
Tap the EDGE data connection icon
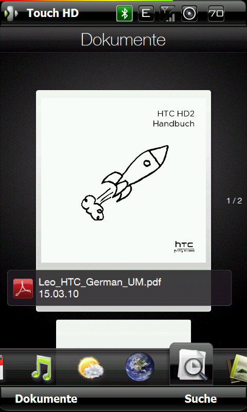click(x=146, y=14)
